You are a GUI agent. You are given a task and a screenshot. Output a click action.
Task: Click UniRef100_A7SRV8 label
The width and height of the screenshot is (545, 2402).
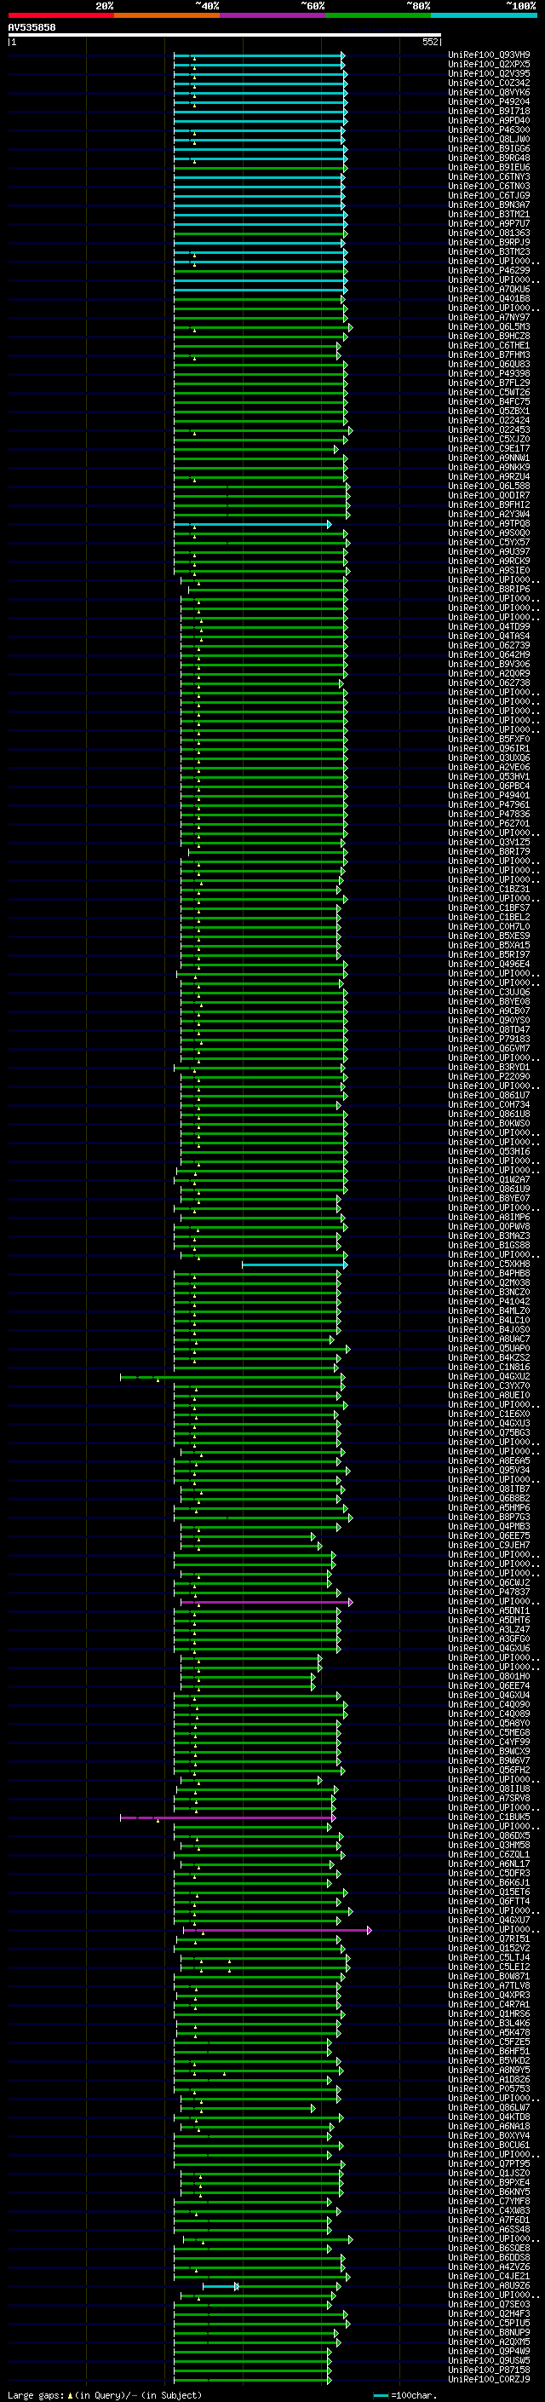[489, 1799]
